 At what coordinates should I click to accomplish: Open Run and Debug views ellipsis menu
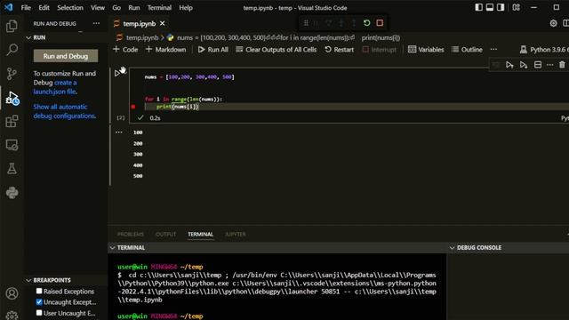(x=96, y=23)
